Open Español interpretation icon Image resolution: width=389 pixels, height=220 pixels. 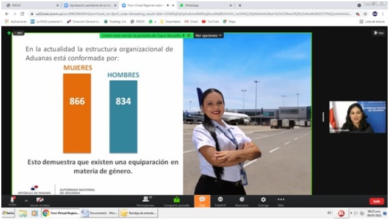(x=220, y=201)
